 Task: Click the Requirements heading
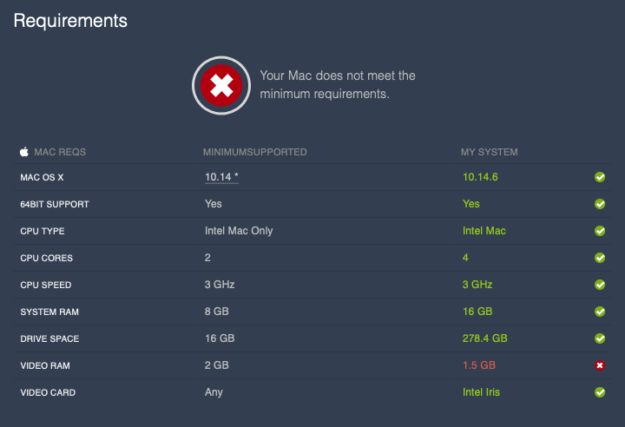coord(70,21)
